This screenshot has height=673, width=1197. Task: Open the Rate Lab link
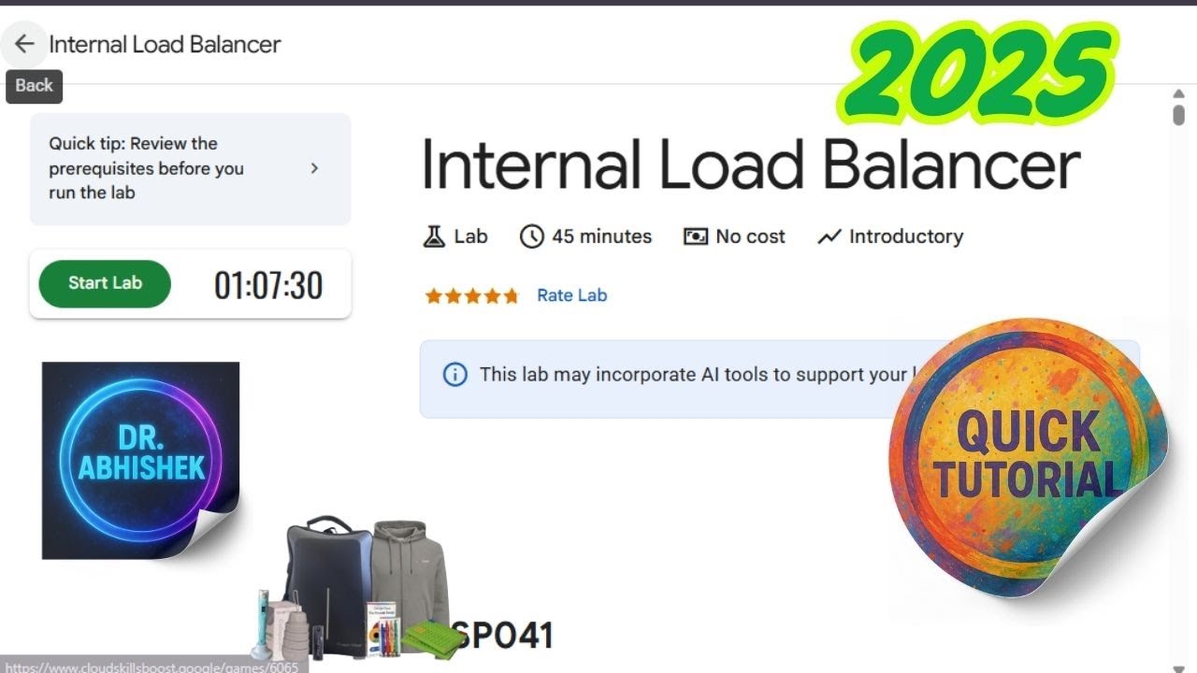pyautogui.click(x=571, y=295)
